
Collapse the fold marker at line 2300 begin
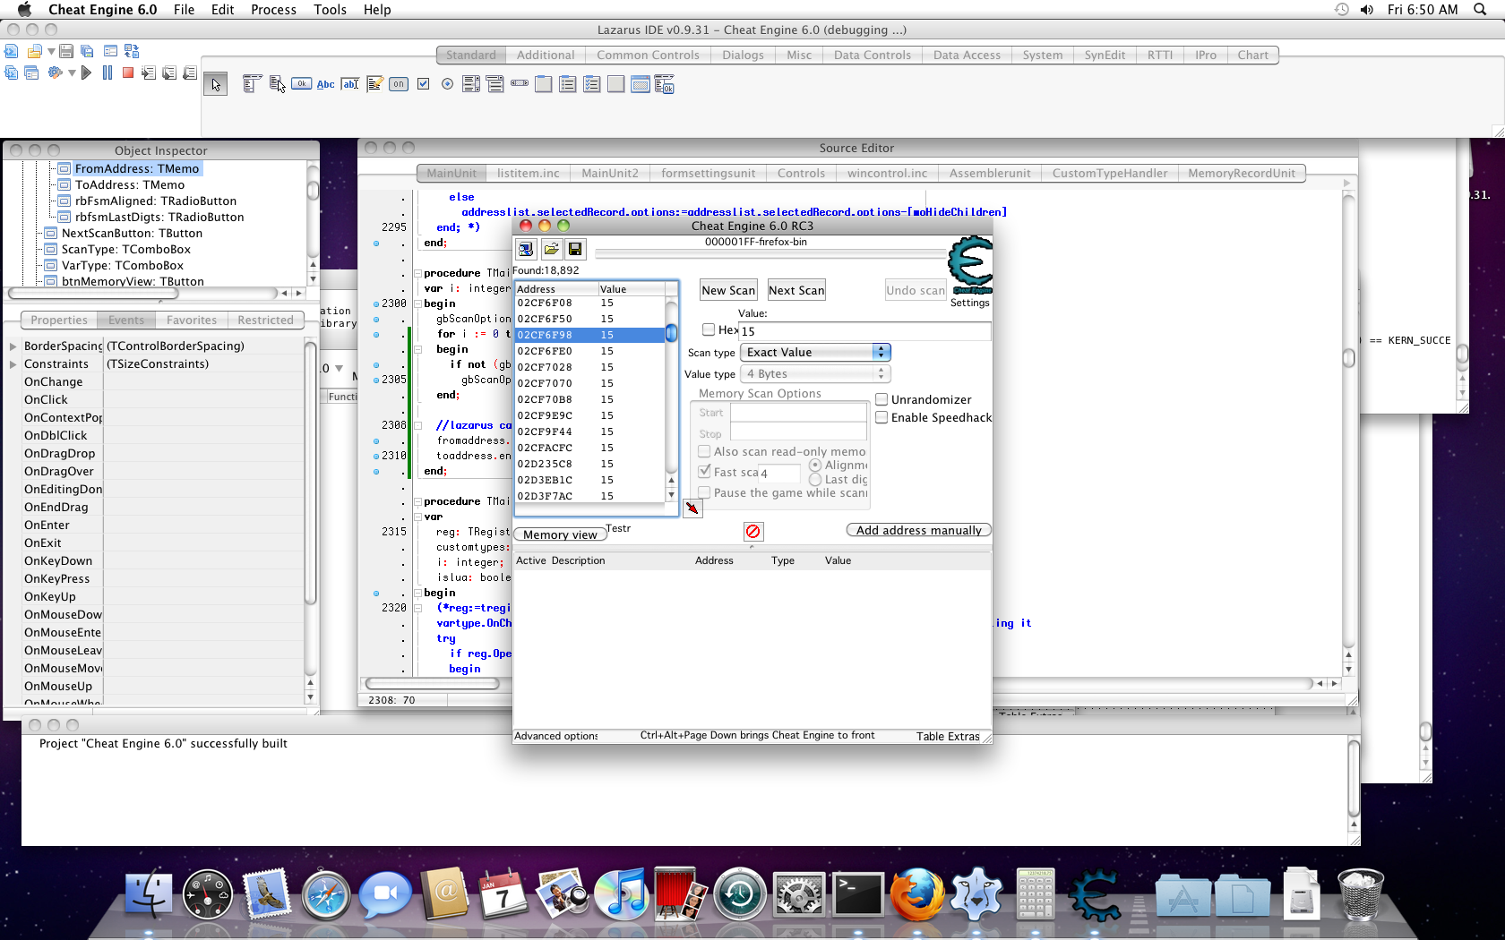pyautogui.click(x=417, y=304)
